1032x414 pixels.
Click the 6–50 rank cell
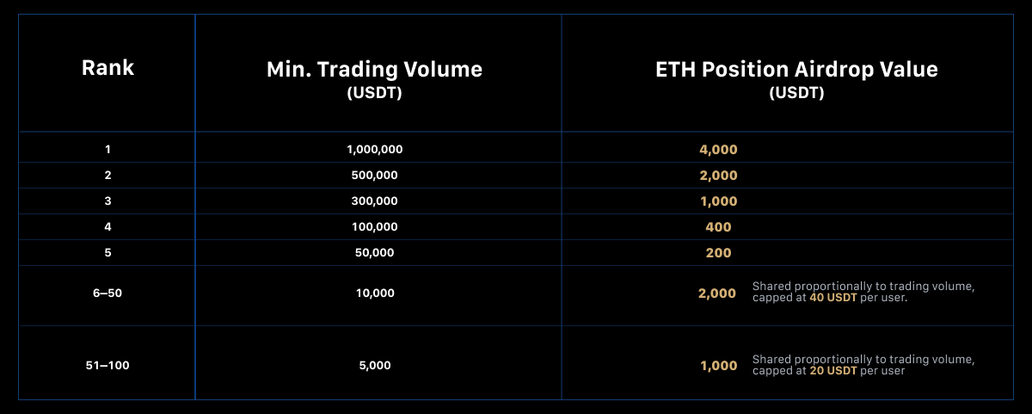coord(107,293)
